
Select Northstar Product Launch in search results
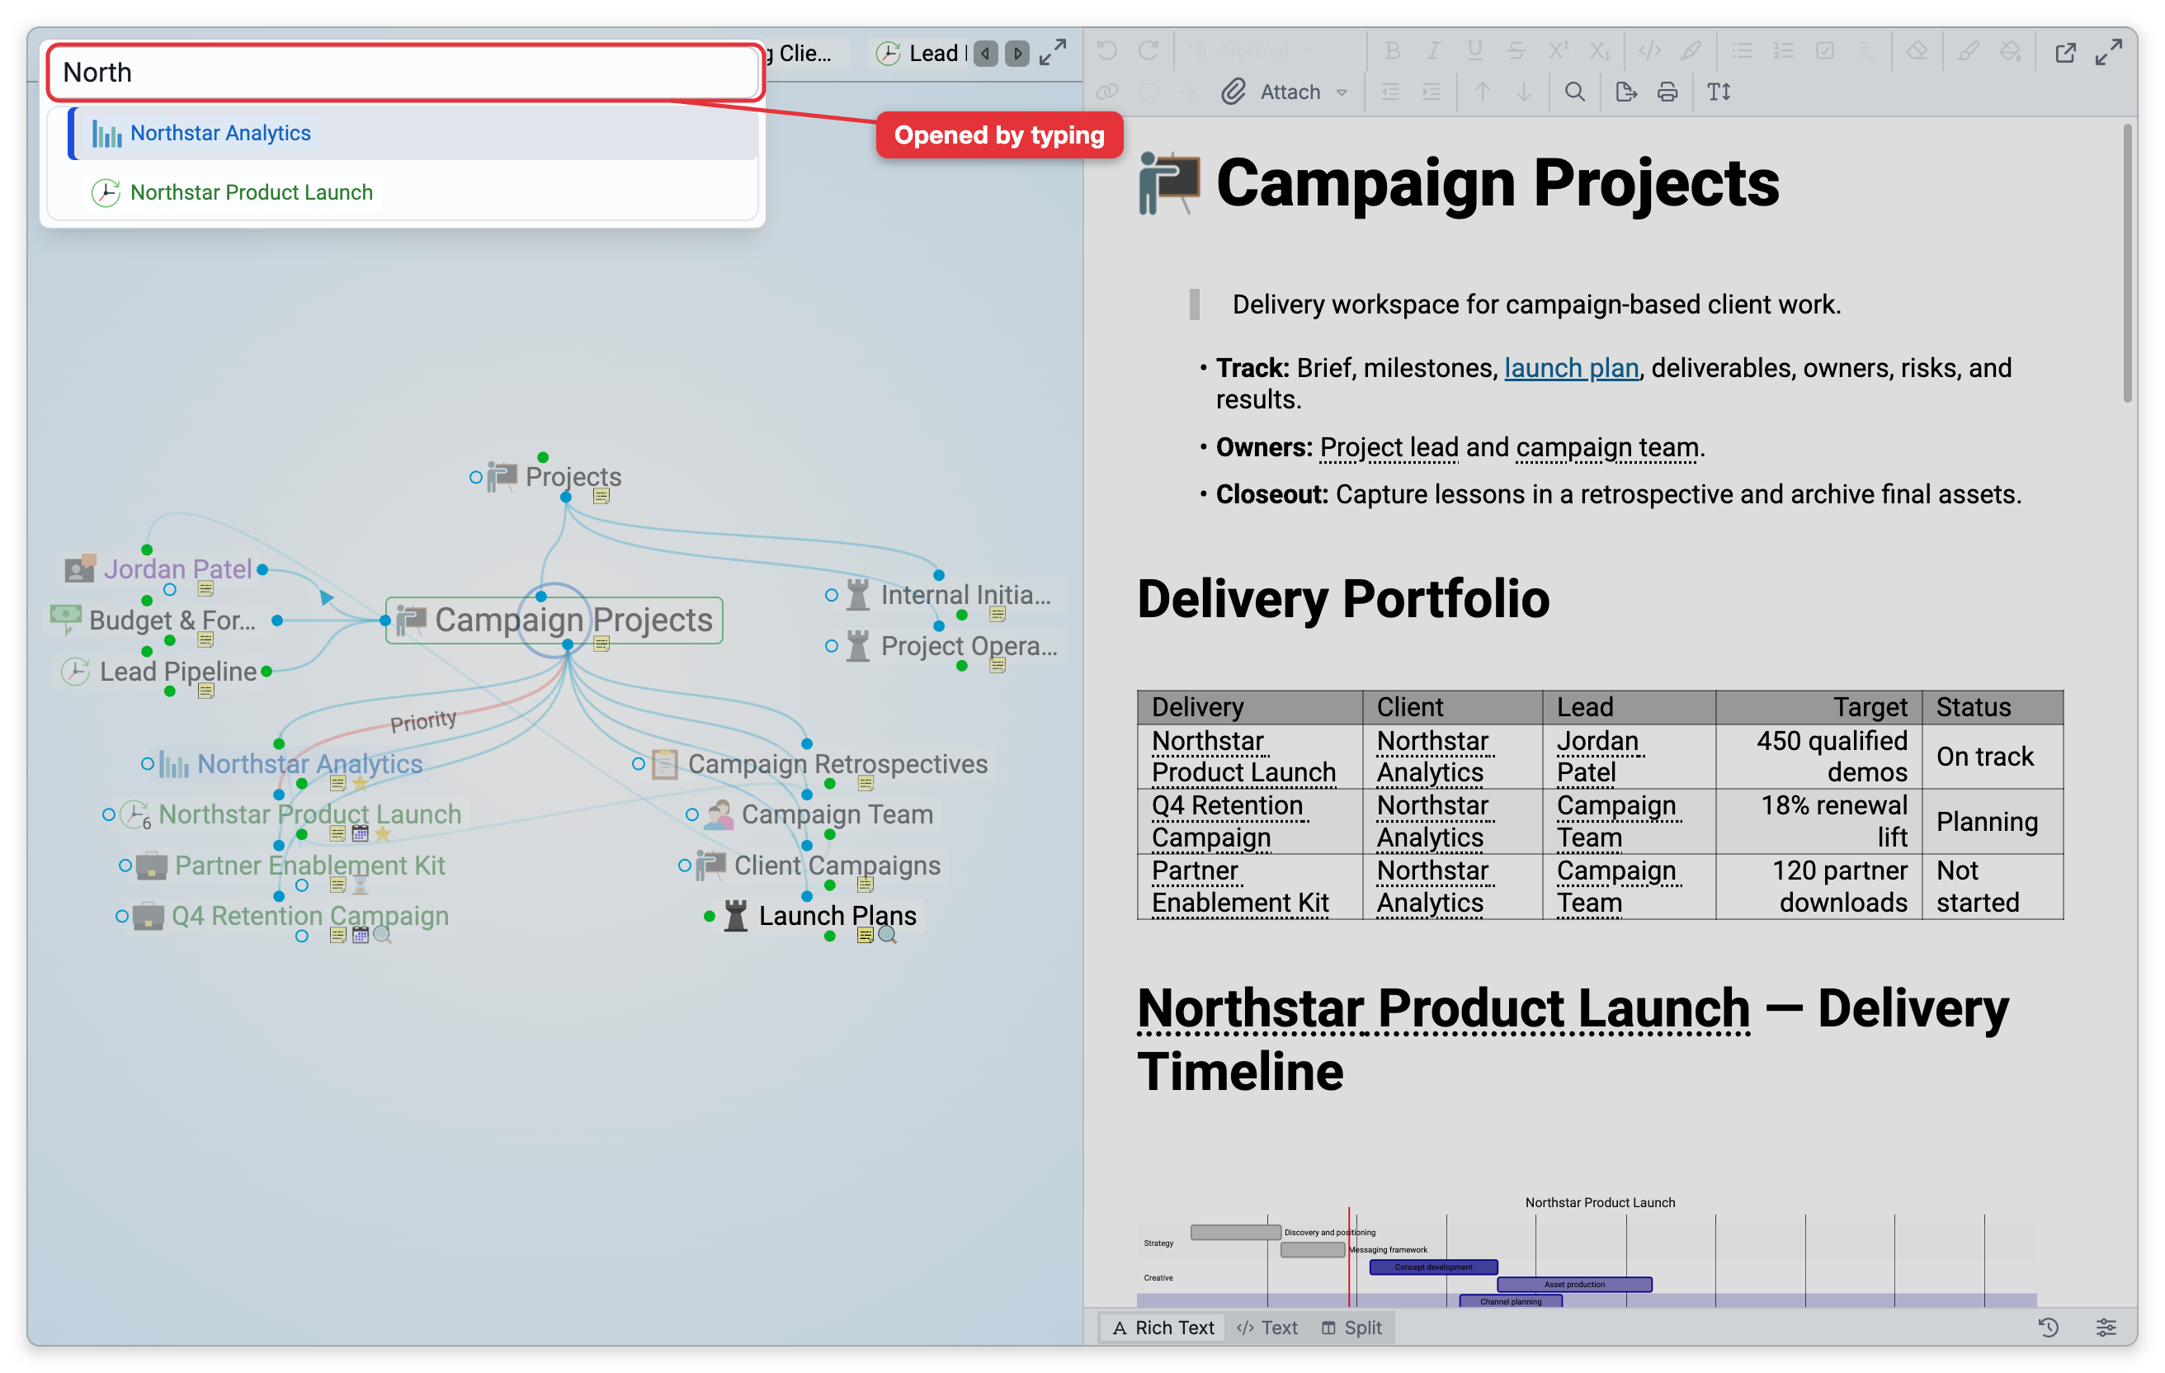pos(413,192)
